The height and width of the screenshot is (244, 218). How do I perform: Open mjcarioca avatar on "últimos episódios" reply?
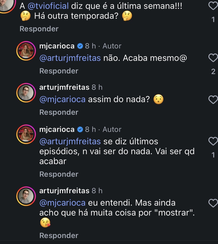(x=26, y=134)
